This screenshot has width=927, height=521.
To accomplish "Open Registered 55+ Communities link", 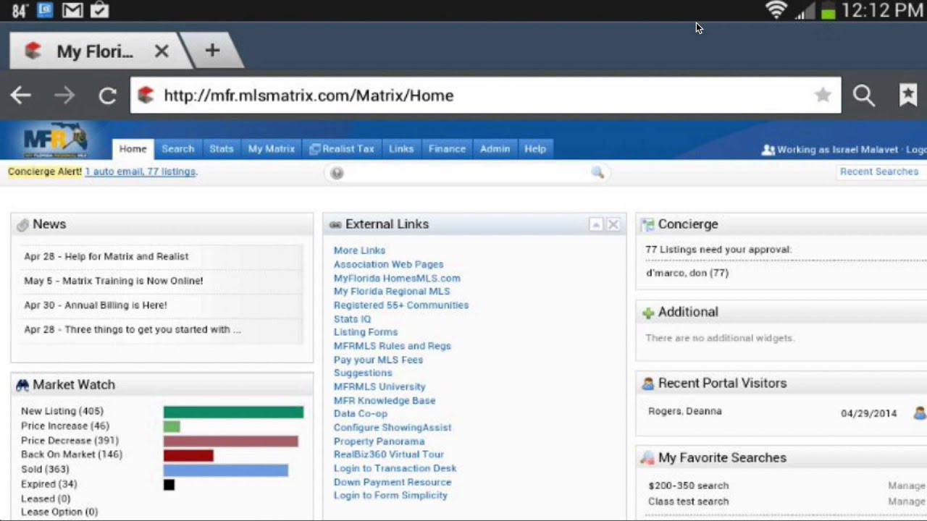I will pyautogui.click(x=401, y=305).
